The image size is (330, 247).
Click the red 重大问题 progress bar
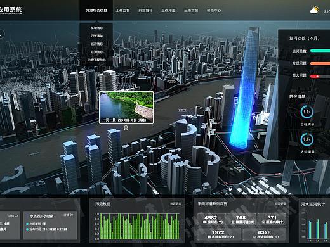point(320,76)
